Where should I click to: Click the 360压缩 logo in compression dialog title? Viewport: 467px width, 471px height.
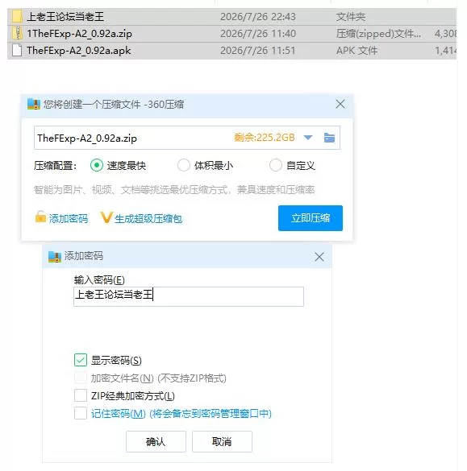click(34, 104)
